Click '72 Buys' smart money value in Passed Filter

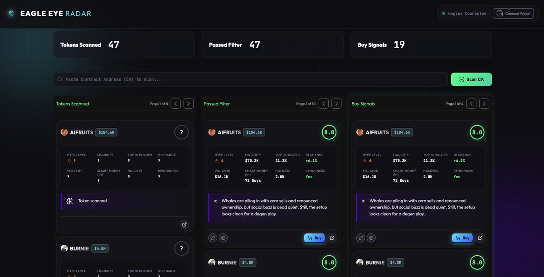point(253,180)
